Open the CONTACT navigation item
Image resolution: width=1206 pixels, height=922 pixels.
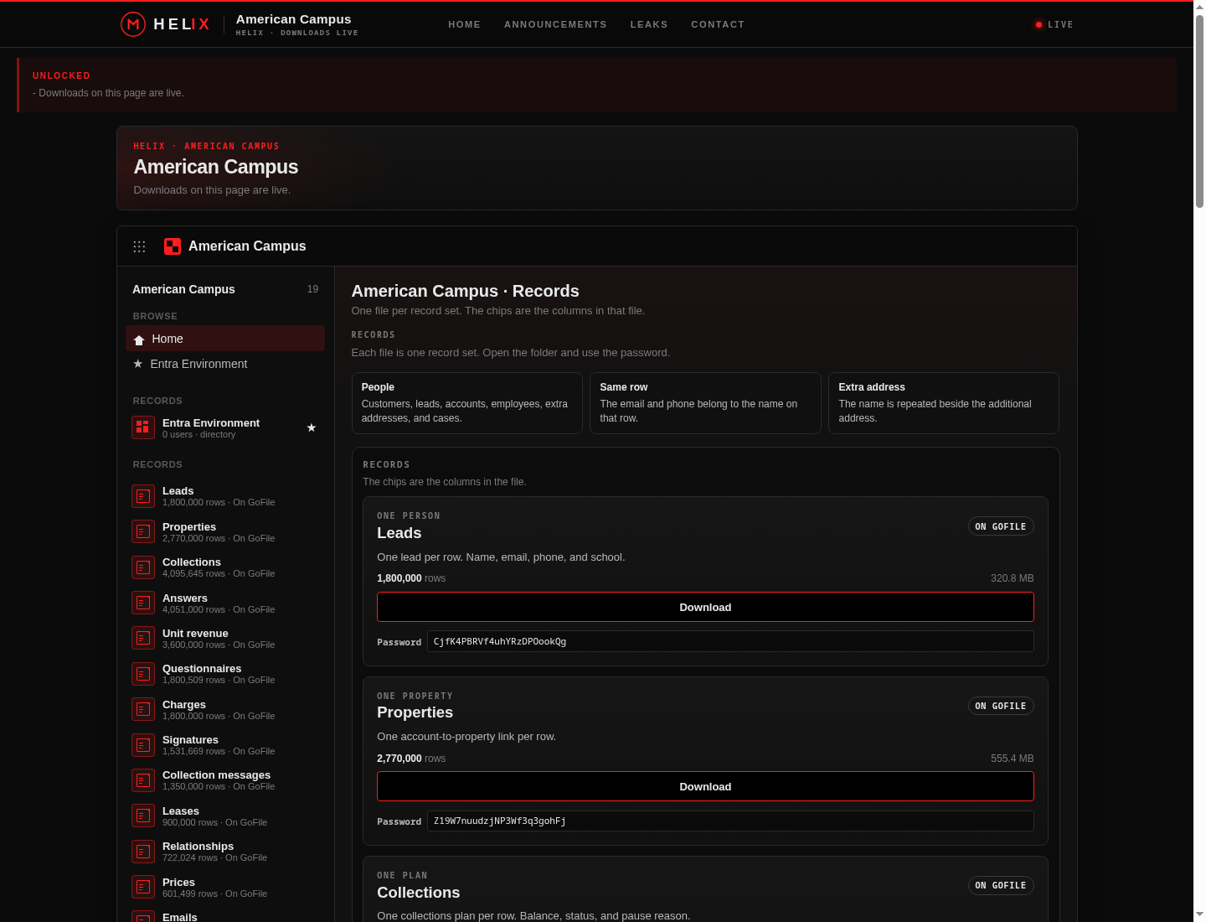pyautogui.click(x=718, y=24)
